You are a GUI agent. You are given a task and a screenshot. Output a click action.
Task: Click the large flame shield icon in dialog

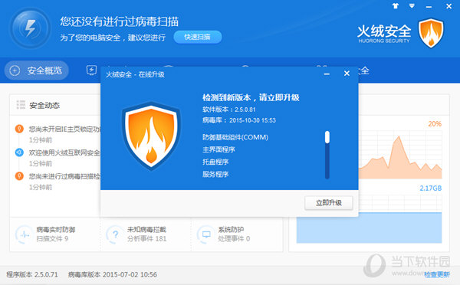[x=151, y=136]
